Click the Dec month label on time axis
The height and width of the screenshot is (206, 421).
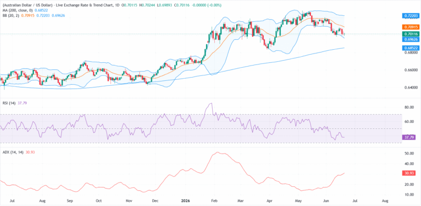155,201
